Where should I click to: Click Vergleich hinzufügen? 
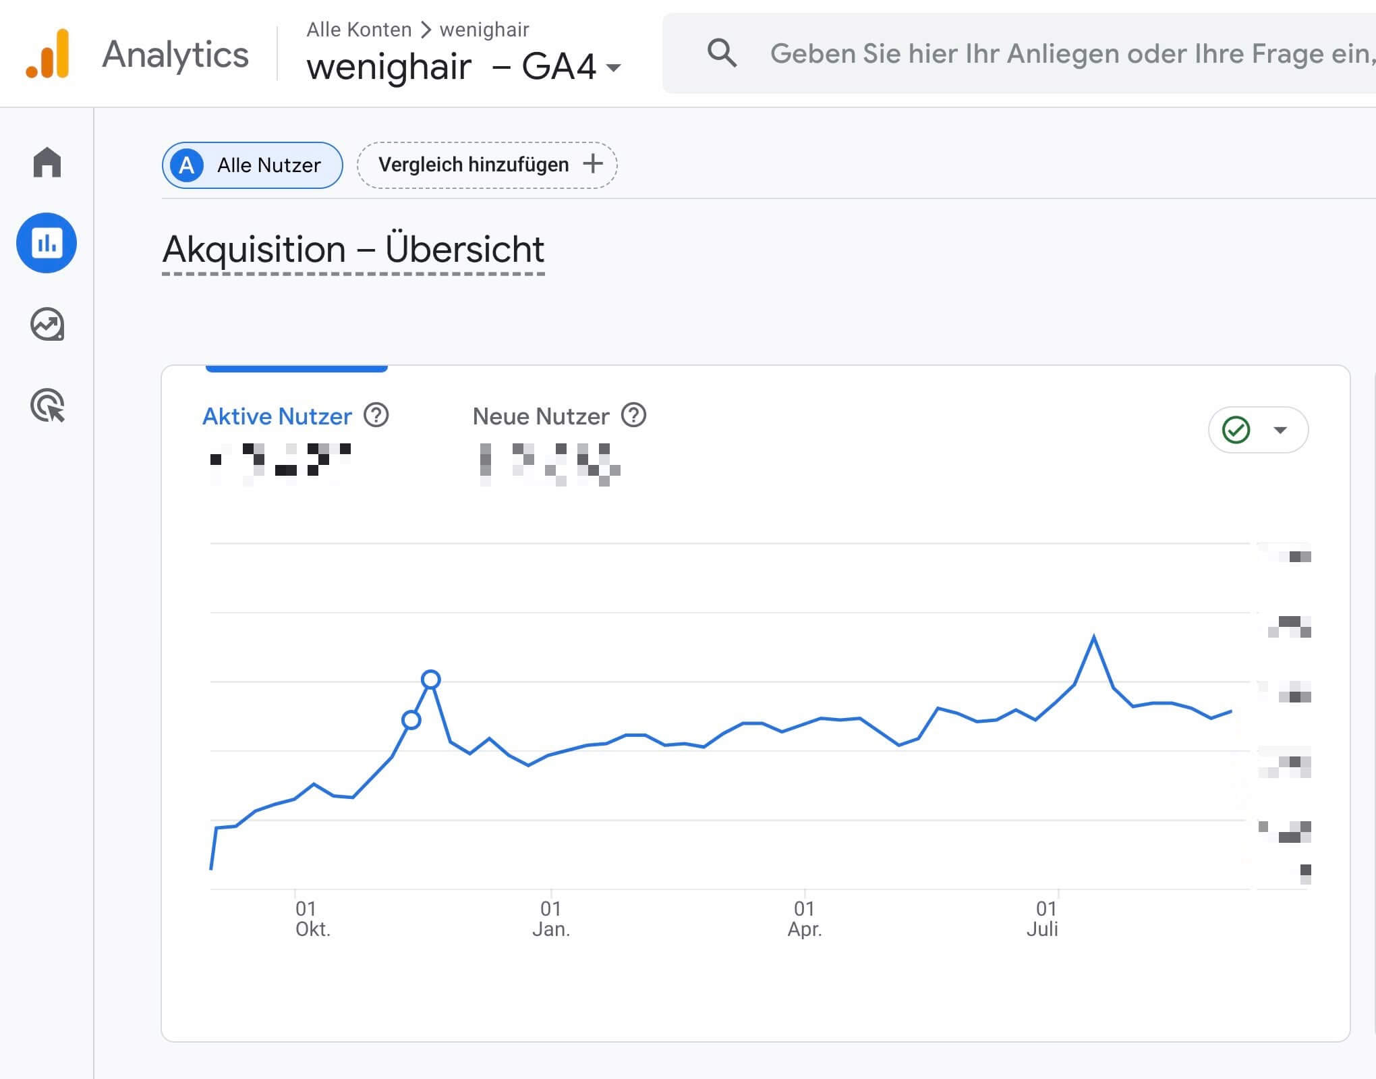[x=487, y=165]
